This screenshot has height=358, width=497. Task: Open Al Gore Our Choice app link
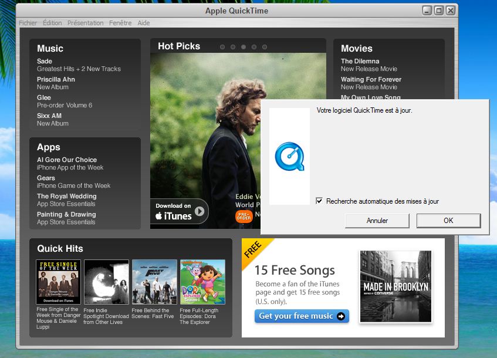click(x=70, y=164)
